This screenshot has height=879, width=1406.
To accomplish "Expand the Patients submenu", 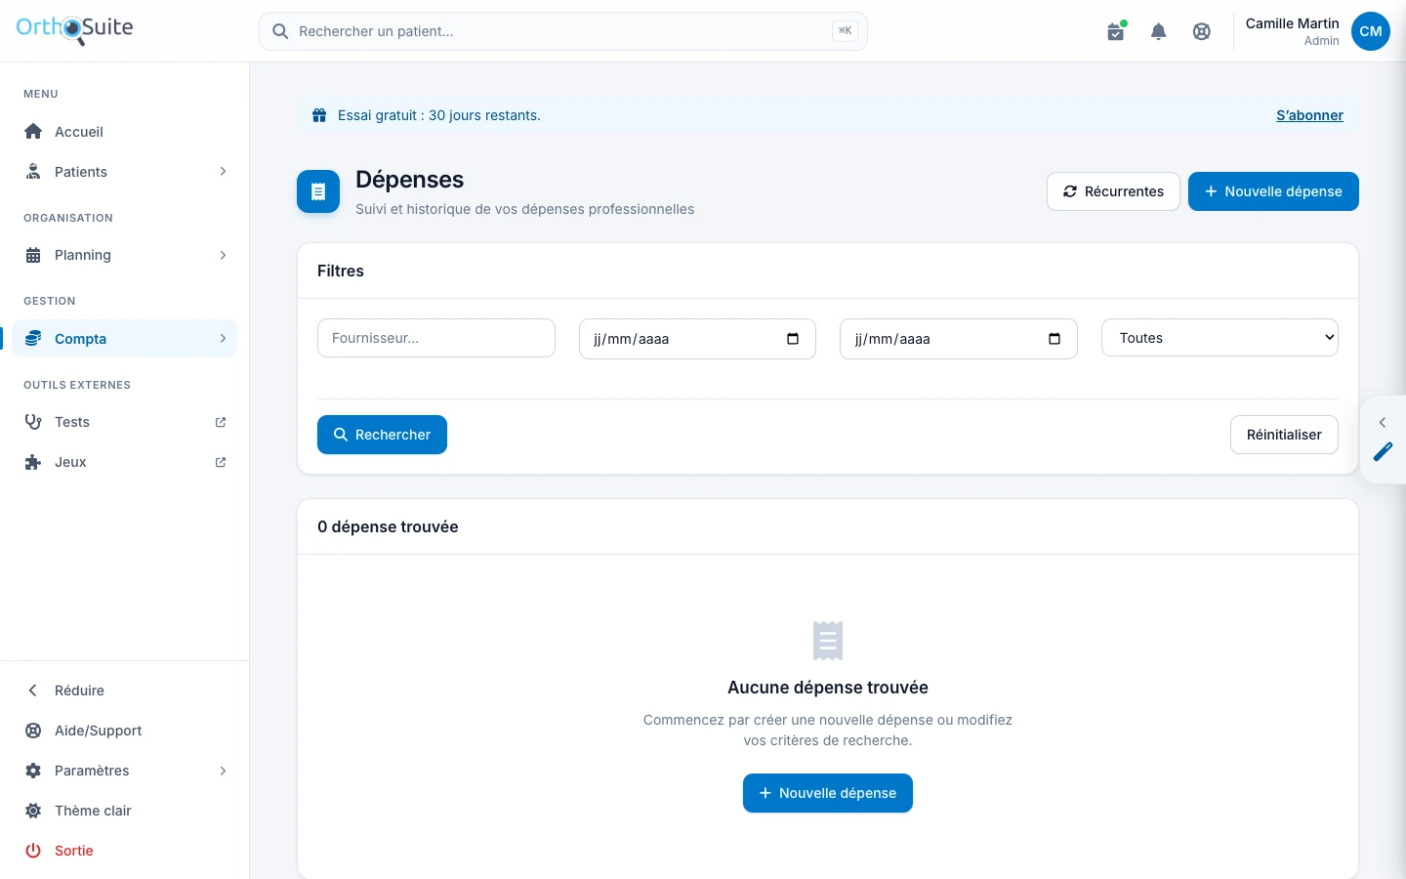I will (125, 172).
